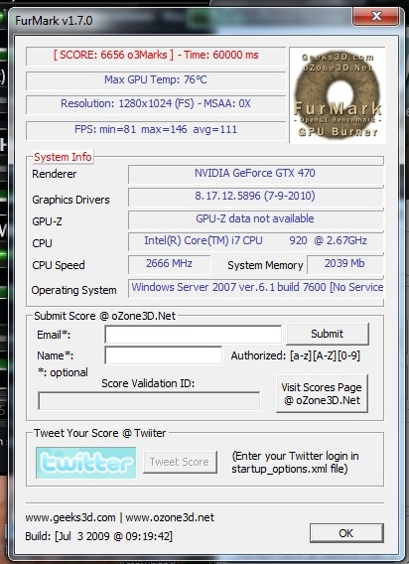
Task: Click the 2039 Mb system memory value
Action: 344,264
